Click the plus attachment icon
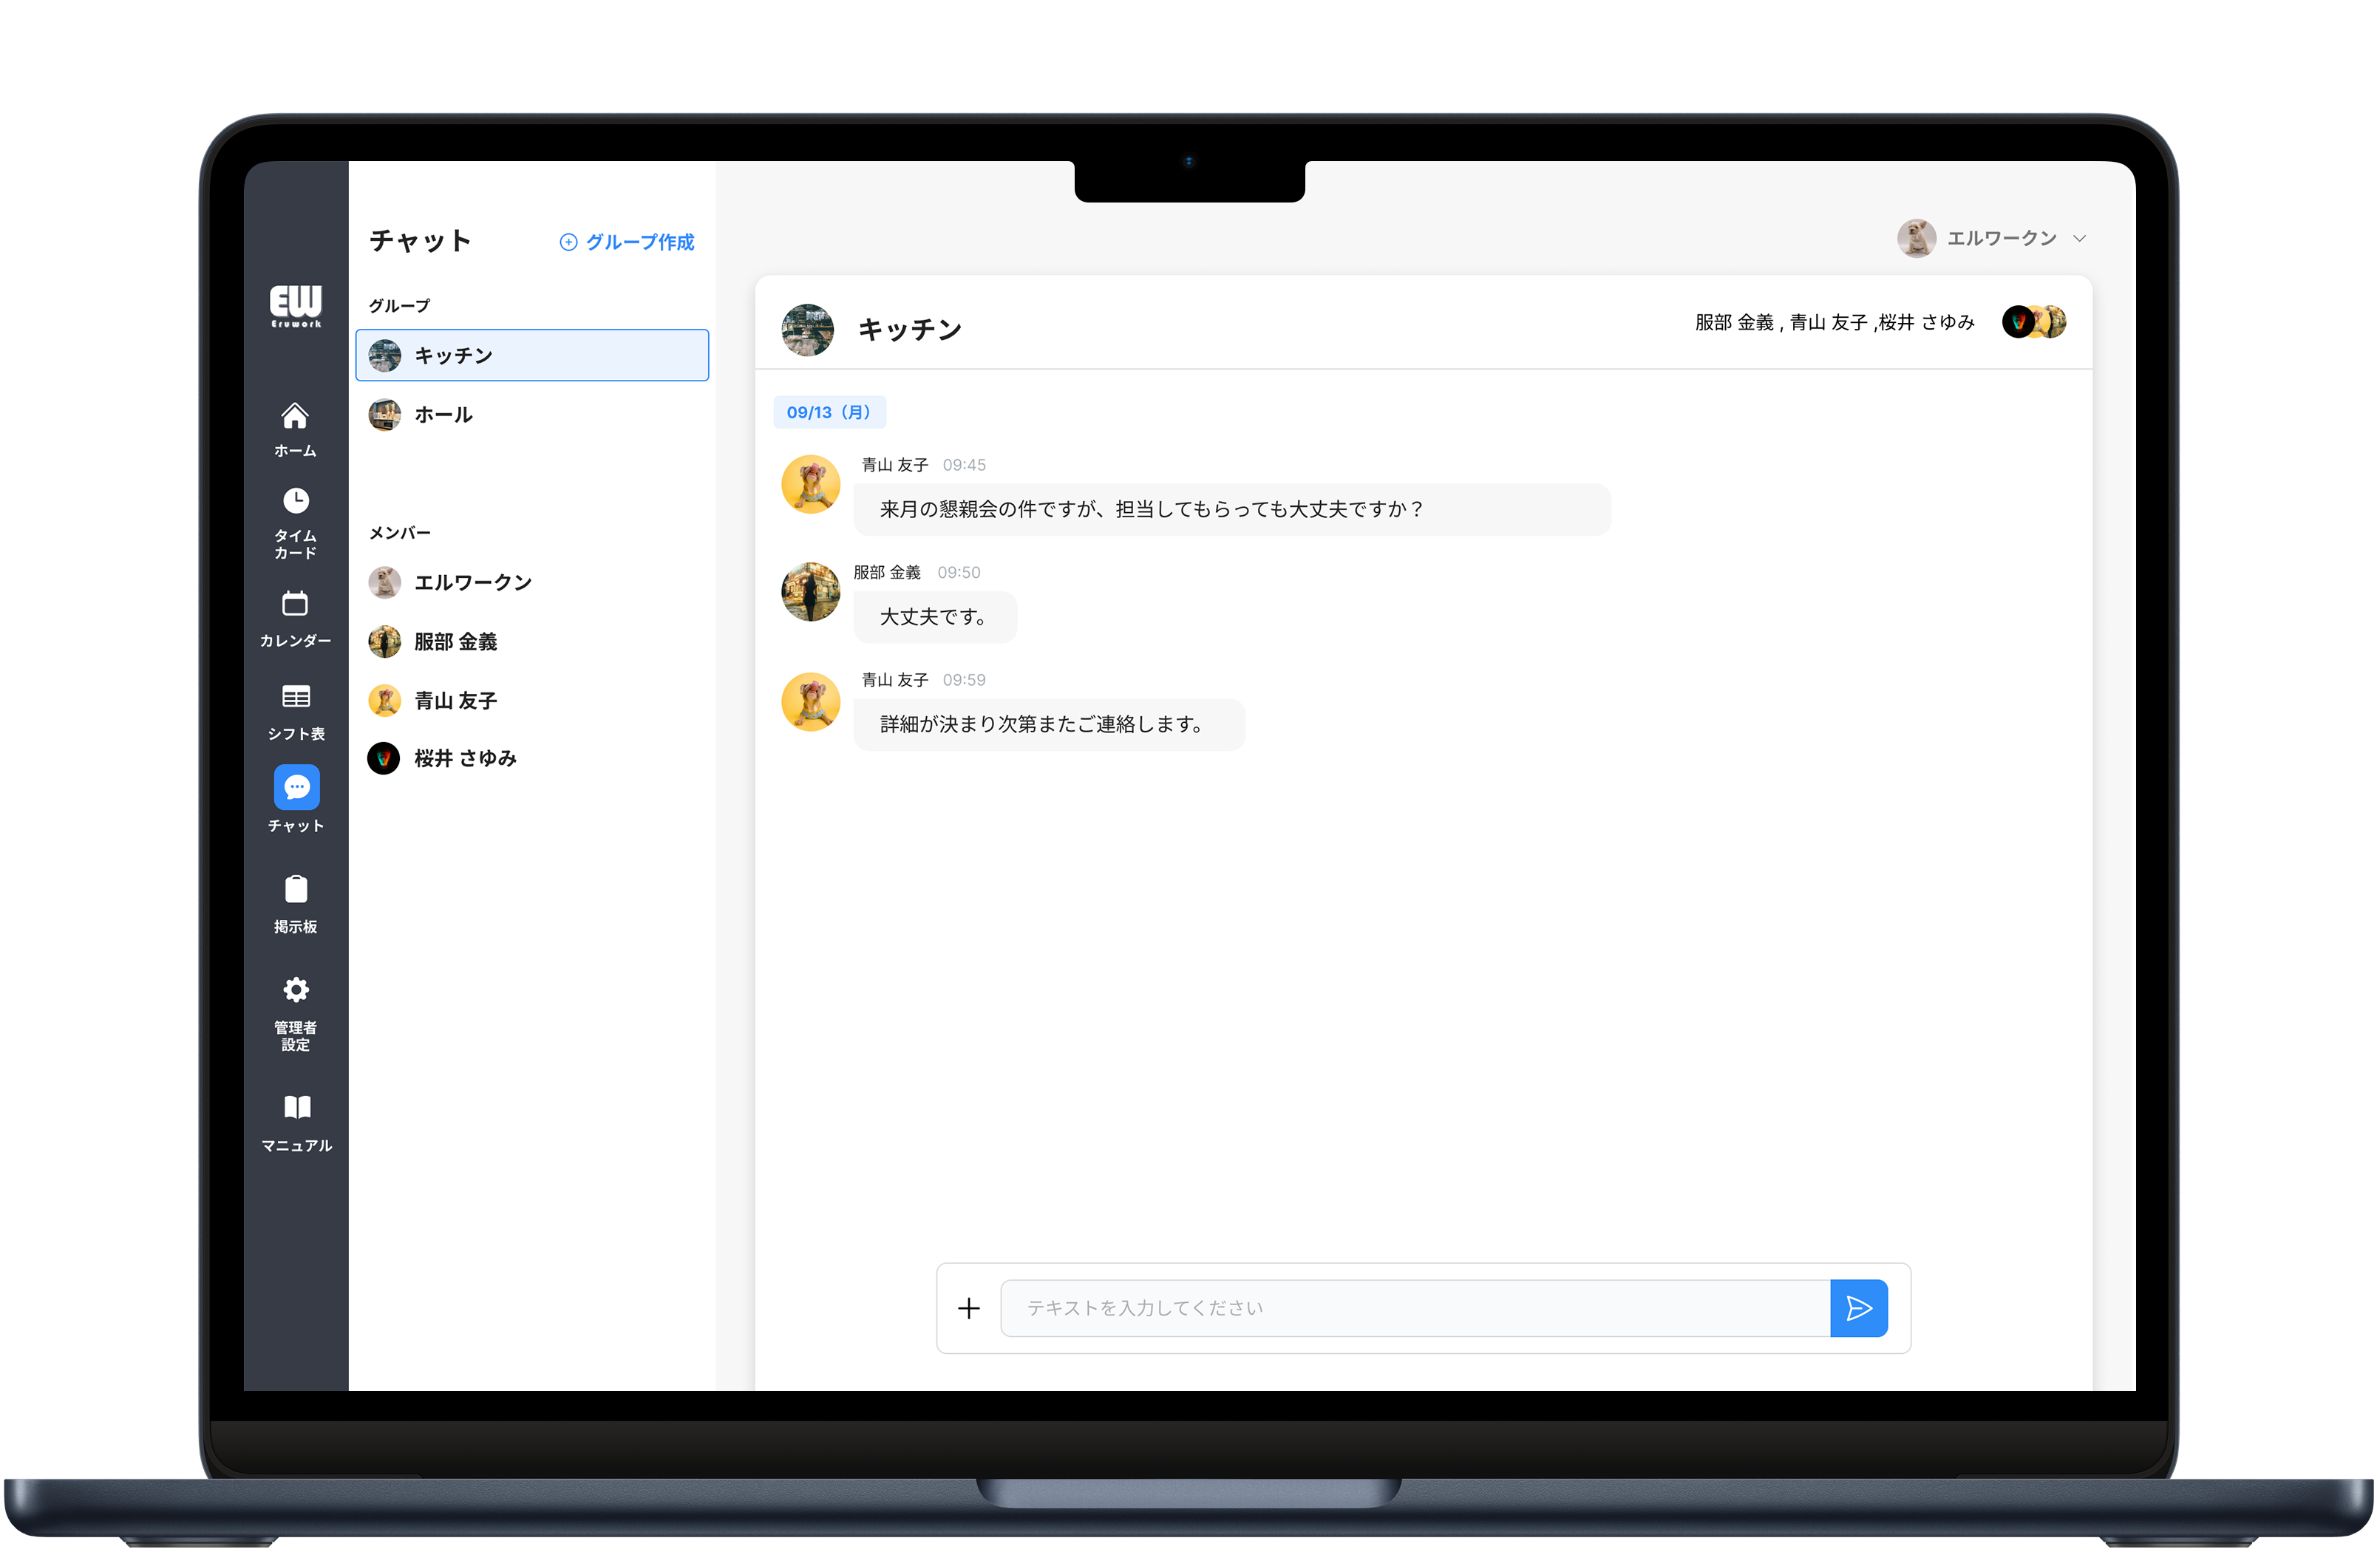This screenshot has height=1552, width=2380. click(968, 1308)
